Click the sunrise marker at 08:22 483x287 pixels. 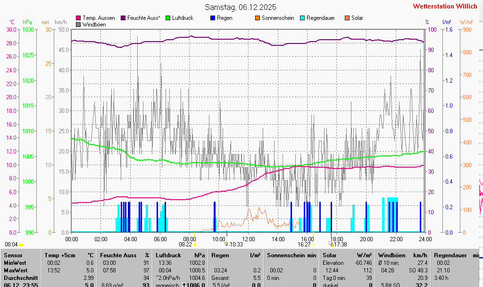click(x=195, y=245)
